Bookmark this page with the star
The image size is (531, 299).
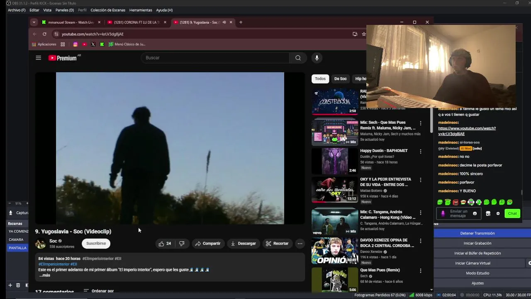pyautogui.click(x=364, y=34)
